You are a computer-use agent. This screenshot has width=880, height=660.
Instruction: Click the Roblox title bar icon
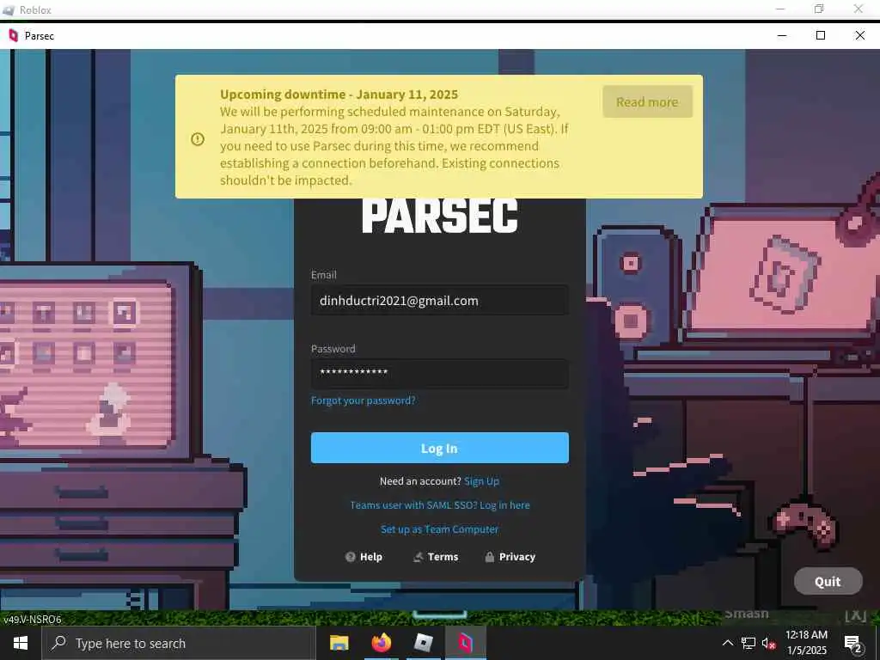(x=9, y=10)
